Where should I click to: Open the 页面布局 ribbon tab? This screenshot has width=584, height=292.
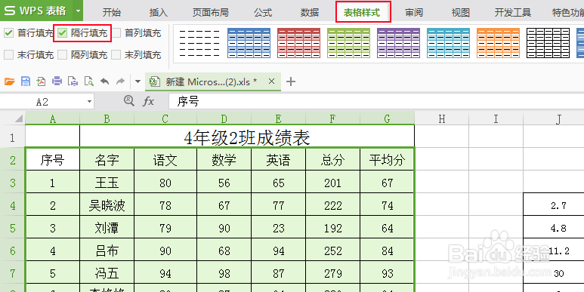(x=211, y=12)
